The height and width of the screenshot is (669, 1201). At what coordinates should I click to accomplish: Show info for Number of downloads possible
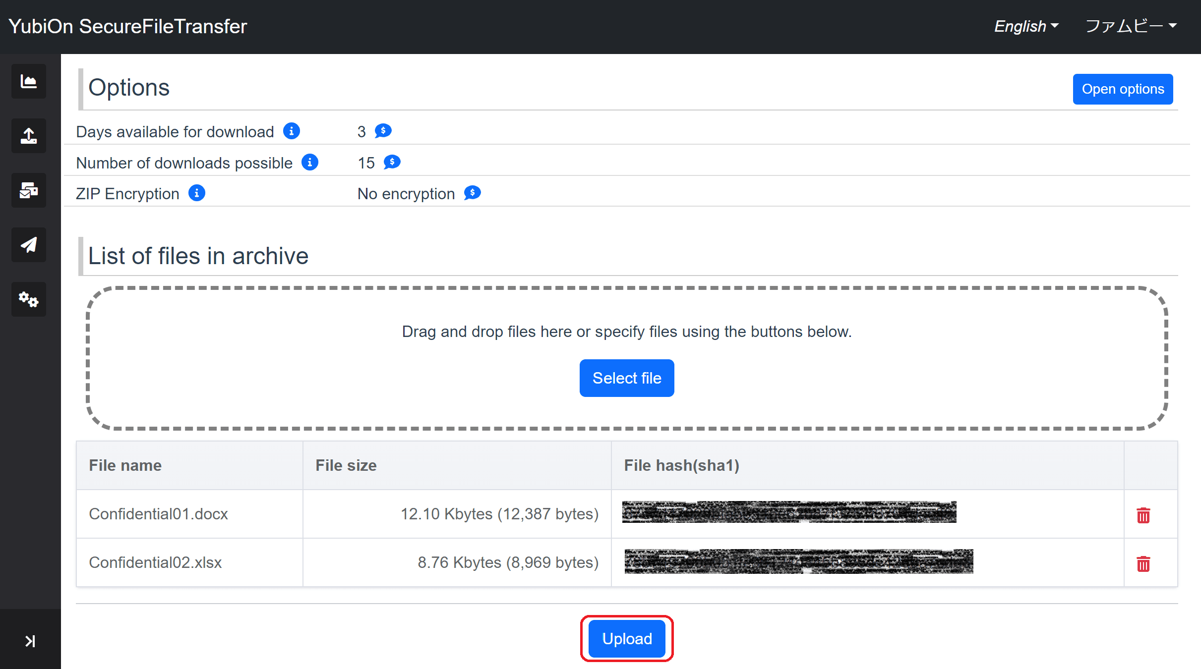click(x=310, y=162)
